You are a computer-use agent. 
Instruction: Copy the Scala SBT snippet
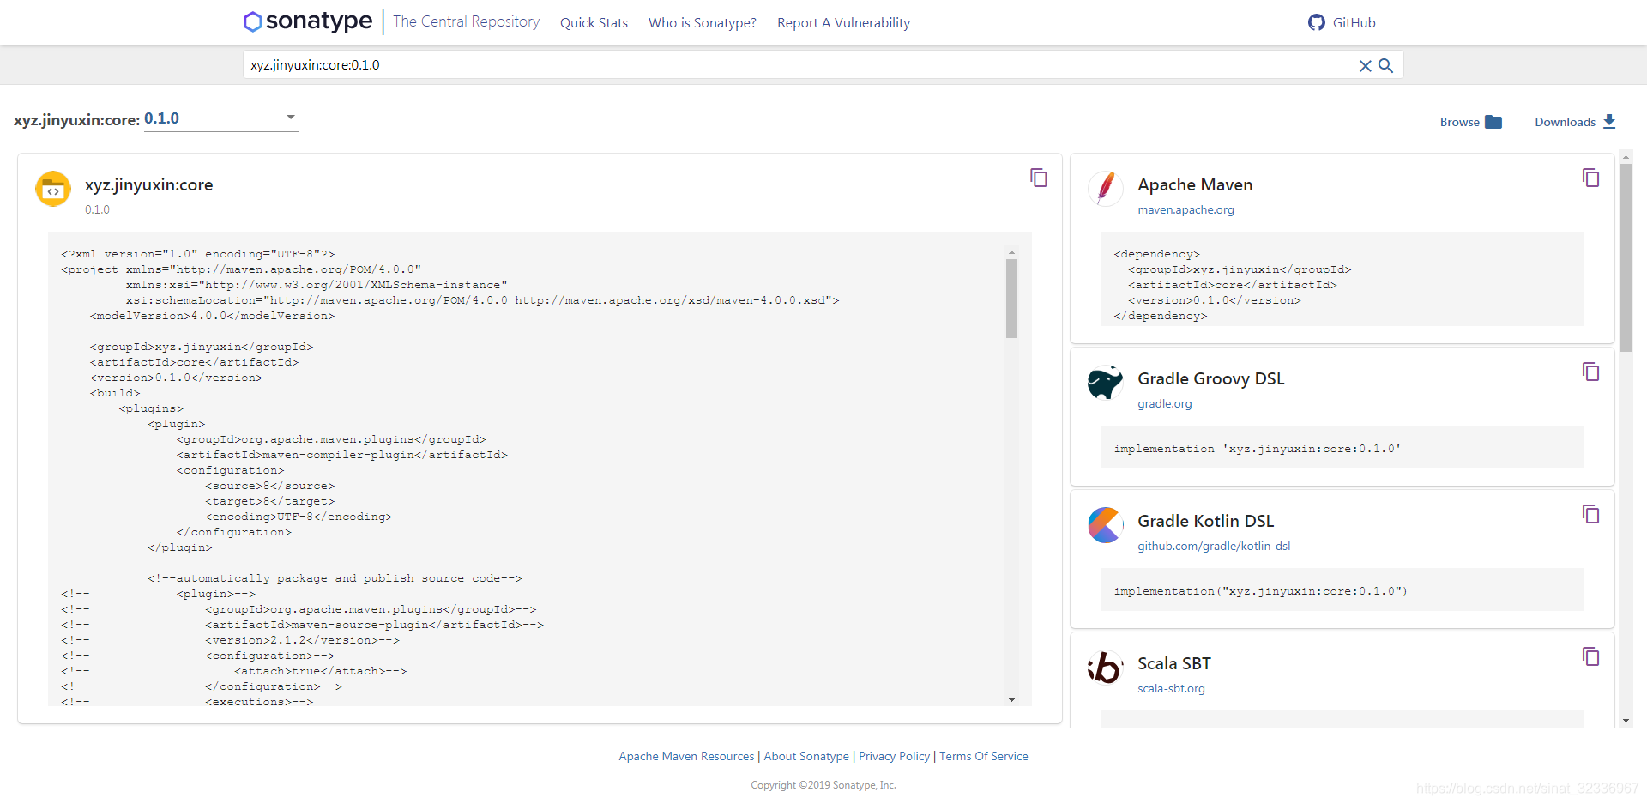point(1590,656)
